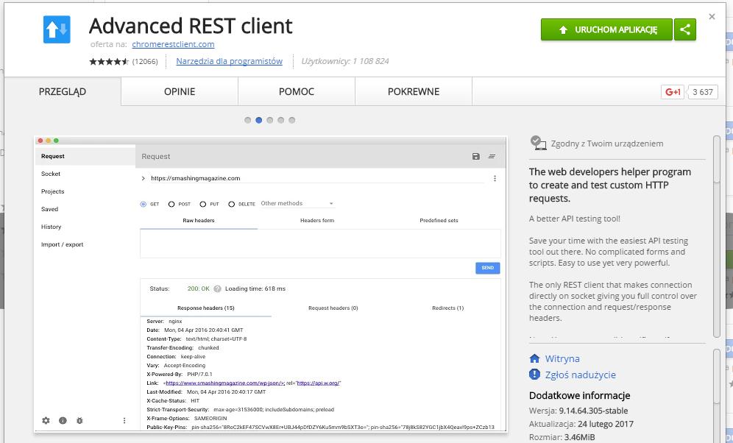Select the Predefined sets tab

[439, 221]
